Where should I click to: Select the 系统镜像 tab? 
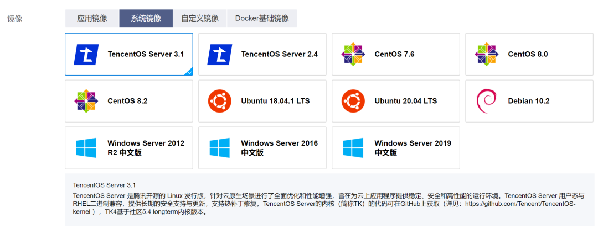(x=146, y=18)
